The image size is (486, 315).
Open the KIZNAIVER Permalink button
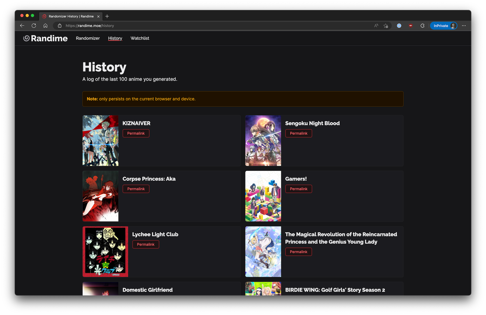tap(136, 133)
